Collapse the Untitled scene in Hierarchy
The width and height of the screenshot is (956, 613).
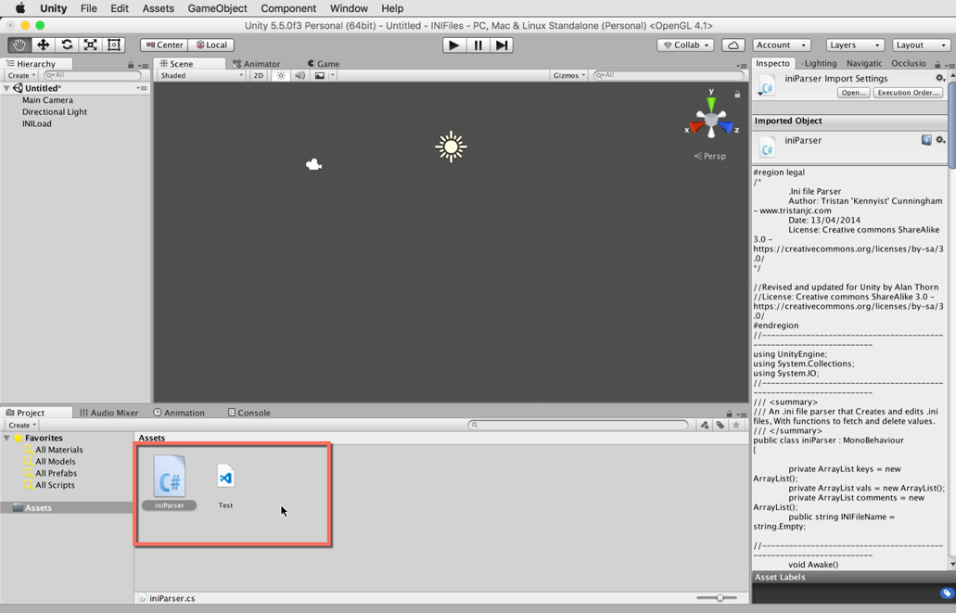tap(6, 88)
